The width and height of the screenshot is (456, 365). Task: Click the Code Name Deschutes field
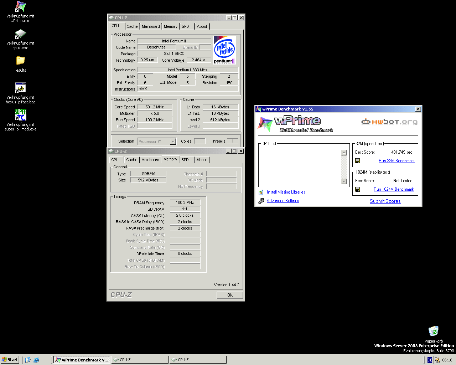156,47
